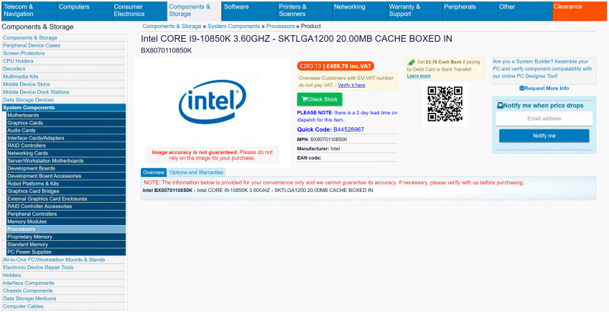Click the Notify me button
The image size is (609, 312).
pyautogui.click(x=544, y=136)
